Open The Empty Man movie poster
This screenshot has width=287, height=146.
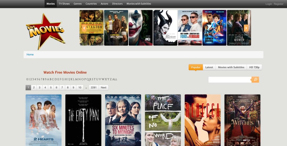[x=83, y=120]
